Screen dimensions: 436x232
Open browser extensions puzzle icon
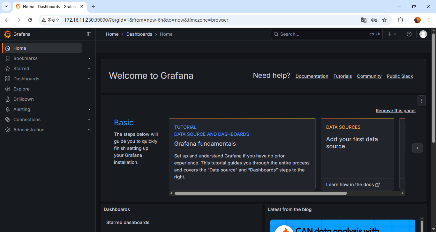(x=400, y=20)
